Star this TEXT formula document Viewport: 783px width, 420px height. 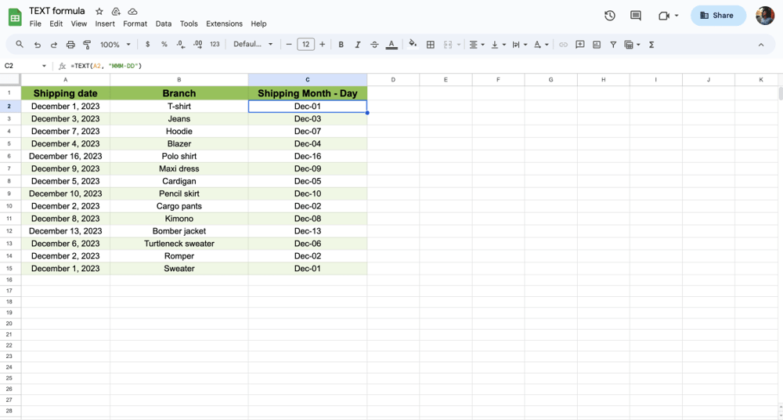pos(99,12)
